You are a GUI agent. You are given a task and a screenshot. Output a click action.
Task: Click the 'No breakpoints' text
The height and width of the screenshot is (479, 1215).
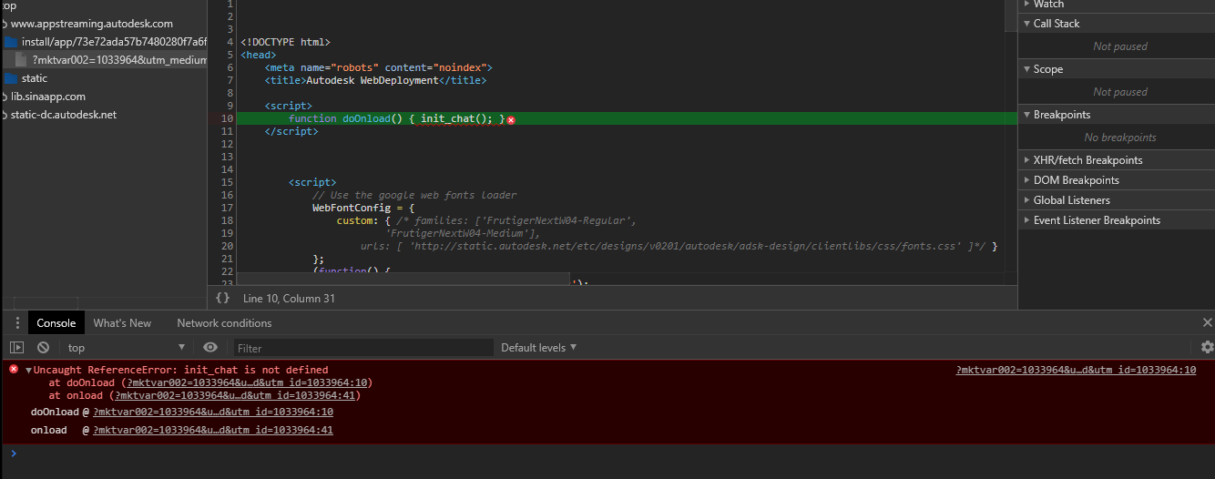1120,138
